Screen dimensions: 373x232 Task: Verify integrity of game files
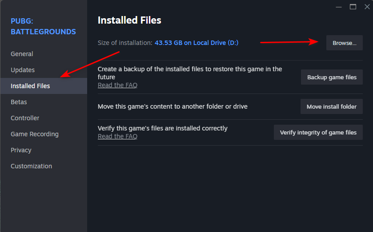[318, 132]
